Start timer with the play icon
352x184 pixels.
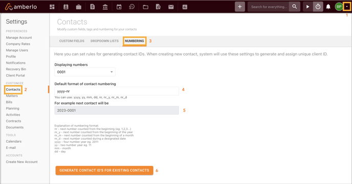click(308, 7)
